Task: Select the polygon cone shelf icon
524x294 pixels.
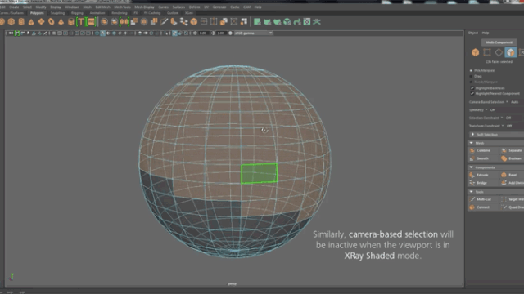Action: [31, 22]
